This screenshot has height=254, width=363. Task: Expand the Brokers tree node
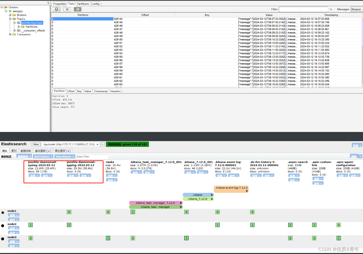[x=10, y=15]
